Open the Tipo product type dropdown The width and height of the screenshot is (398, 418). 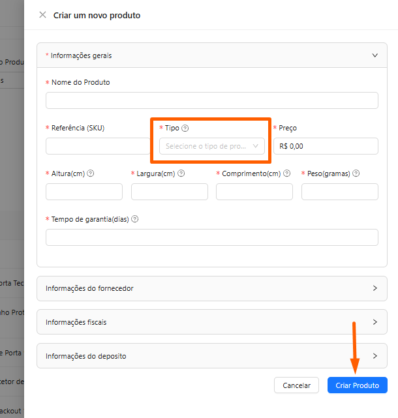(212, 146)
